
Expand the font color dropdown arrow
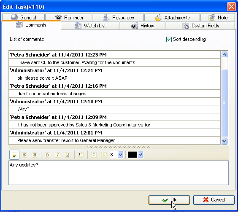pyautogui.click(x=141, y=155)
